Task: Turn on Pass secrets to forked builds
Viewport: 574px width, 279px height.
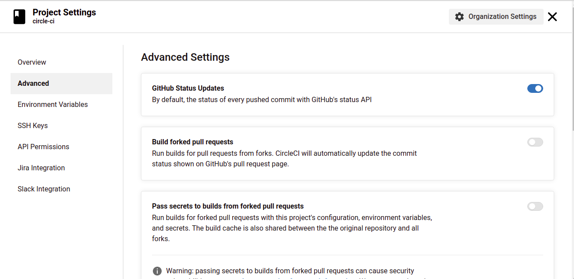Action: coord(535,206)
